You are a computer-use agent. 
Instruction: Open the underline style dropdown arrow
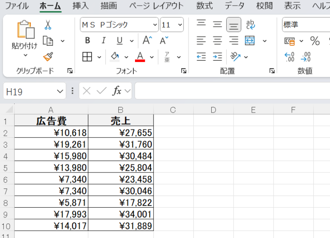[x=132, y=41]
